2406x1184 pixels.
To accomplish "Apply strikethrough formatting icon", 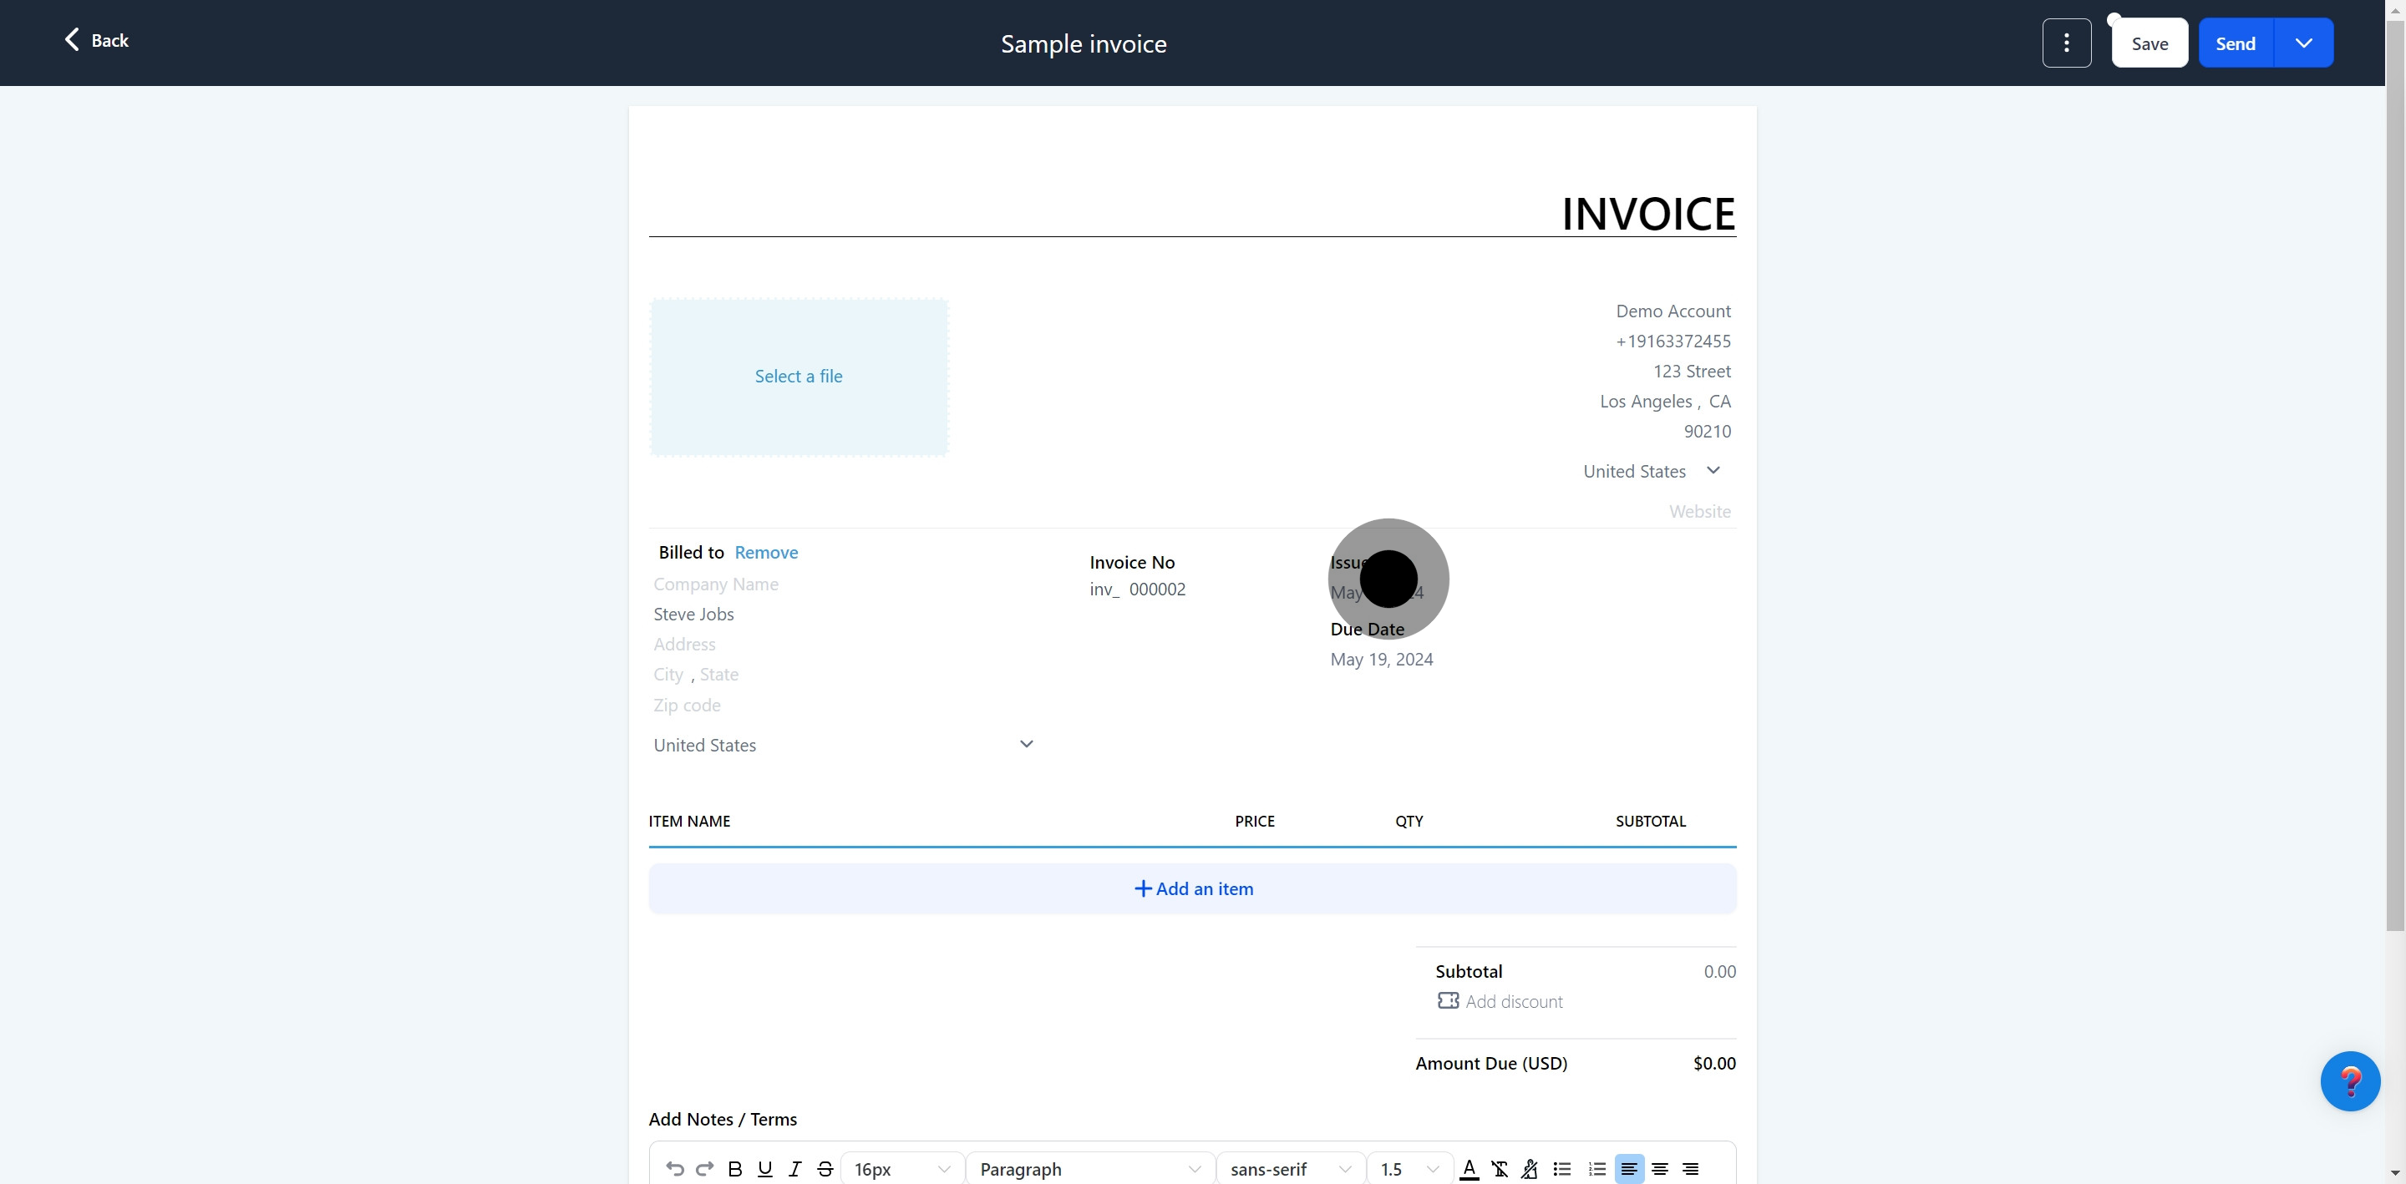I will [x=825, y=1168].
